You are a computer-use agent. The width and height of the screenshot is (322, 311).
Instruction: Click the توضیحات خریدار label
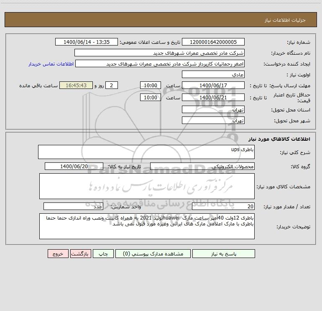point(293,227)
